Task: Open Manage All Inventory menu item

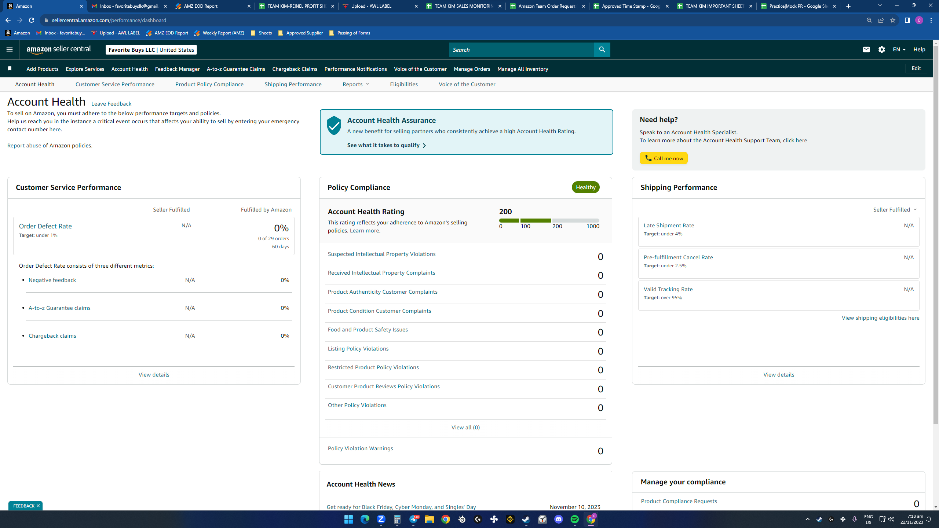Action: click(x=523, y=69)
